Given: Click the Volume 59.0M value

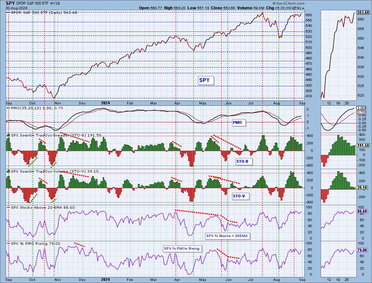Looking at the screenshot, I should click(250, 8).
